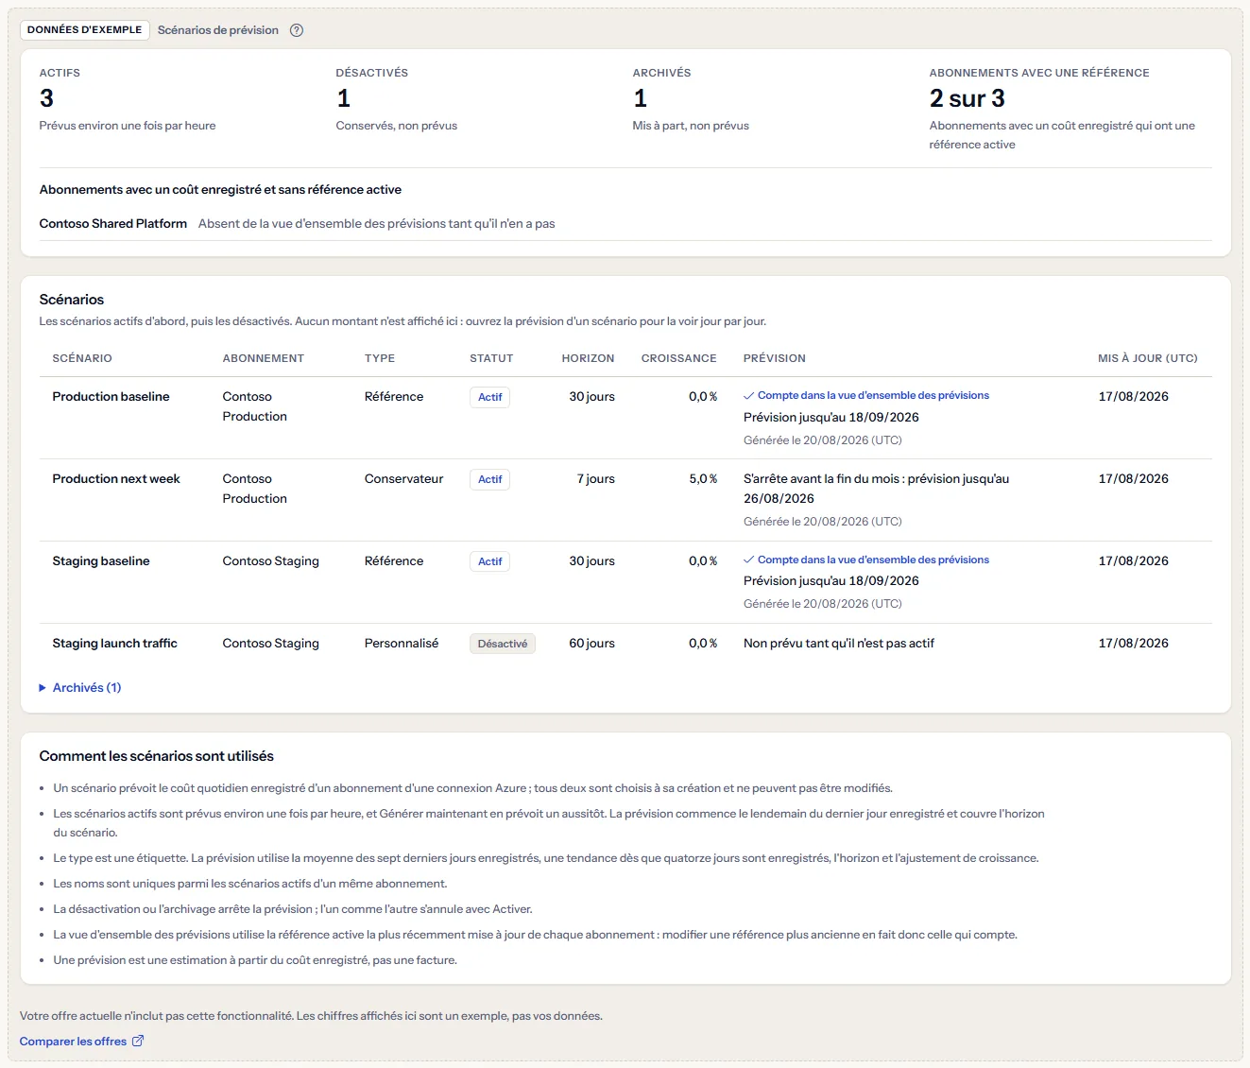The height and width of the screenshot is (1068, 1250).
Task: Click checkmark icon in Staging baseline row
Action: click(749, 560)
